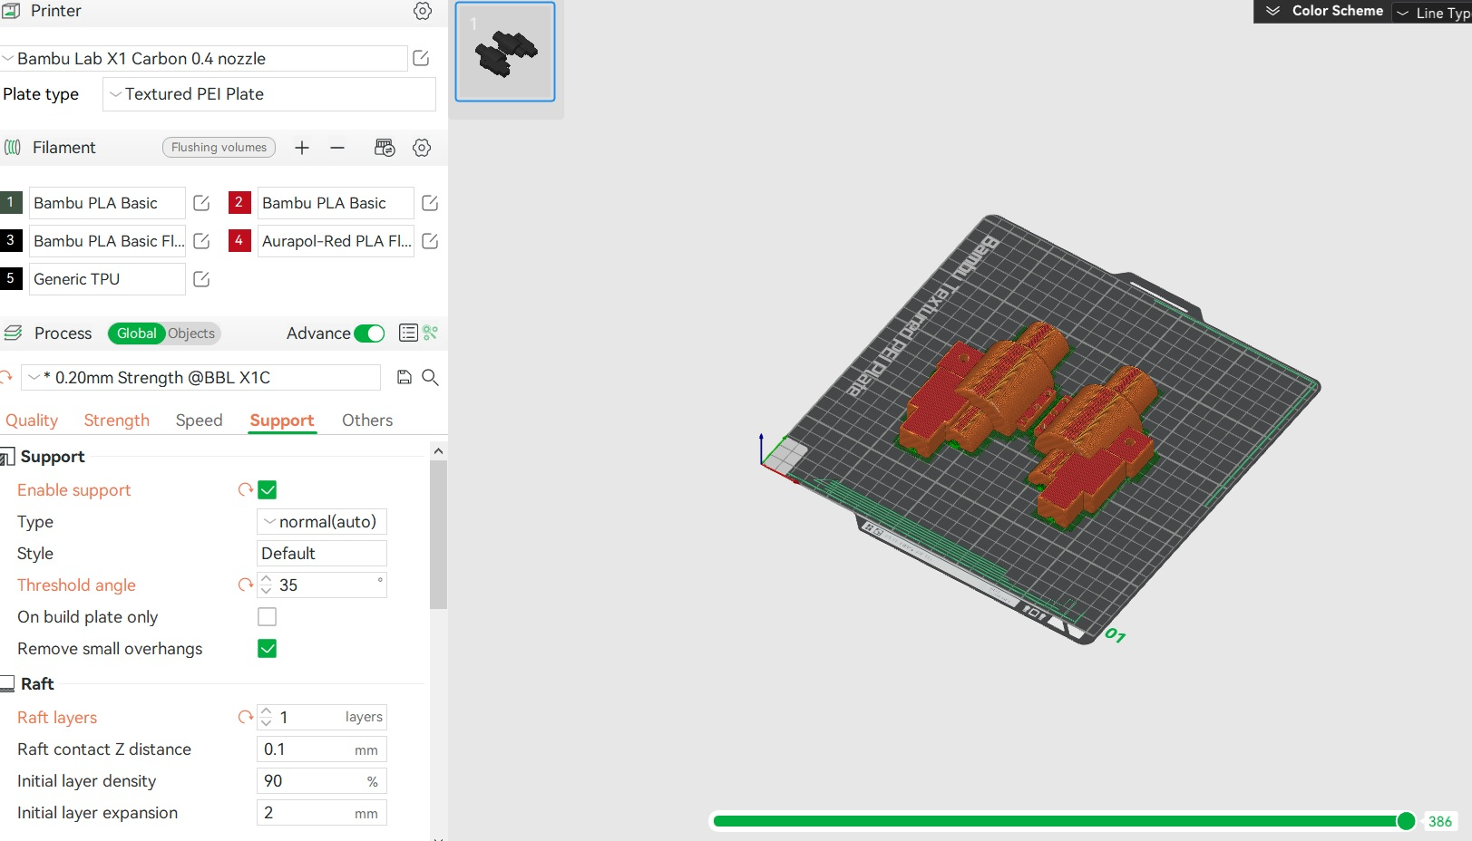This screenshot has height=841, width=1472.
Task: Click the Flushing volumes button
Action: point(219,148)
